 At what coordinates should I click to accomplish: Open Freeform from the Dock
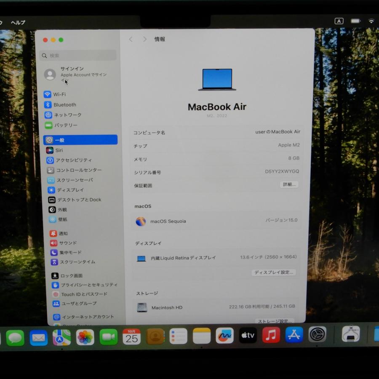click(x=225, y=336)
